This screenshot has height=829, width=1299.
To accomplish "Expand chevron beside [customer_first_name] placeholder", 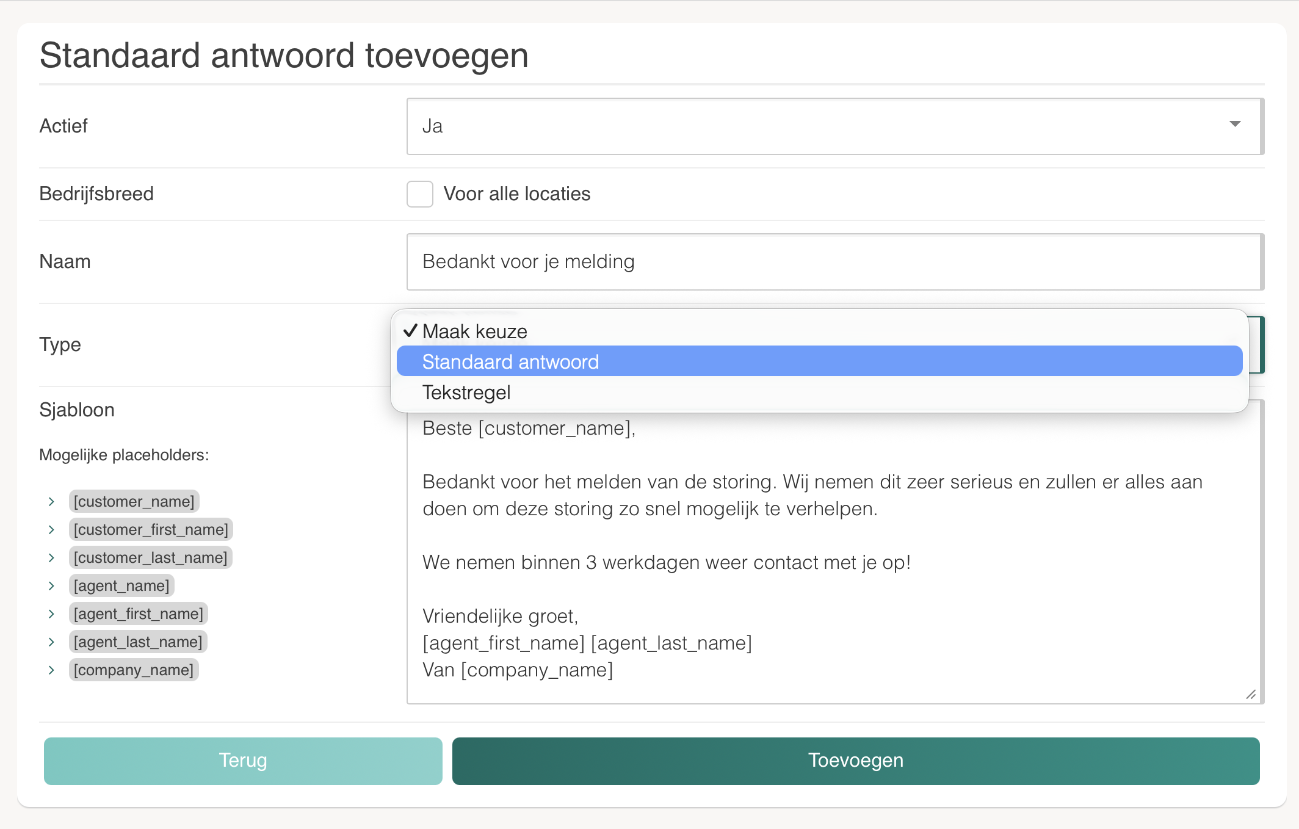I will [52, 530].
